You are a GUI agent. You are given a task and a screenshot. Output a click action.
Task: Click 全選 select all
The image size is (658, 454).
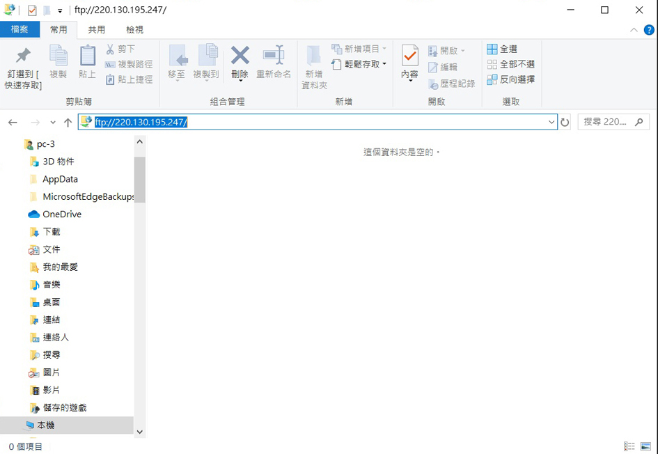click(502, 49)
